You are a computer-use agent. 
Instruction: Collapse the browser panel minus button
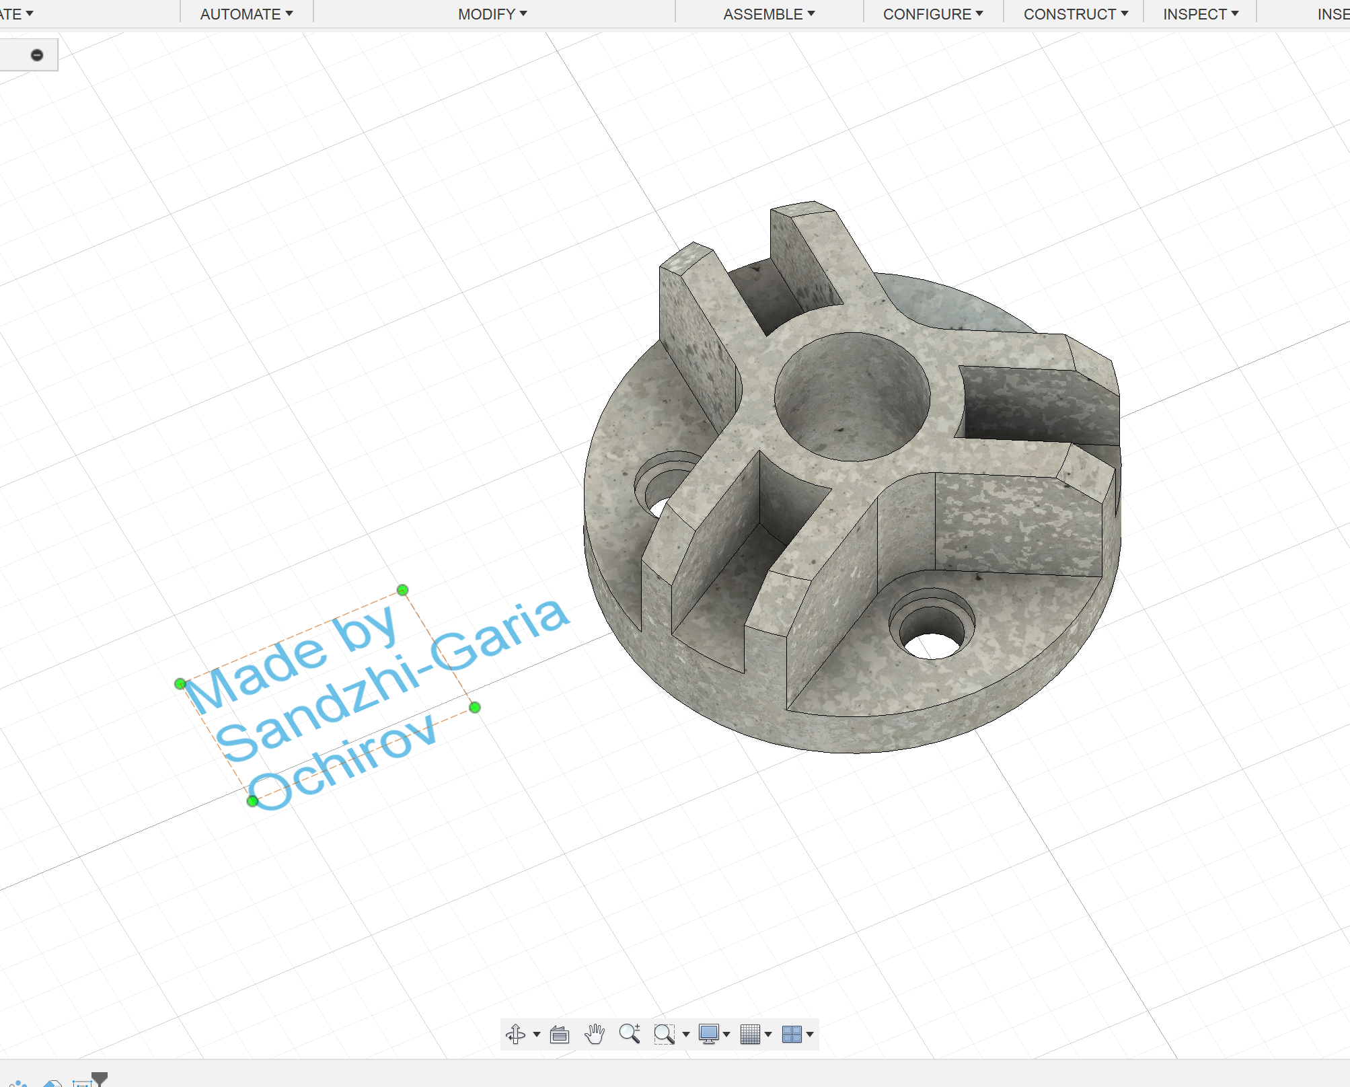click(37, 55)
